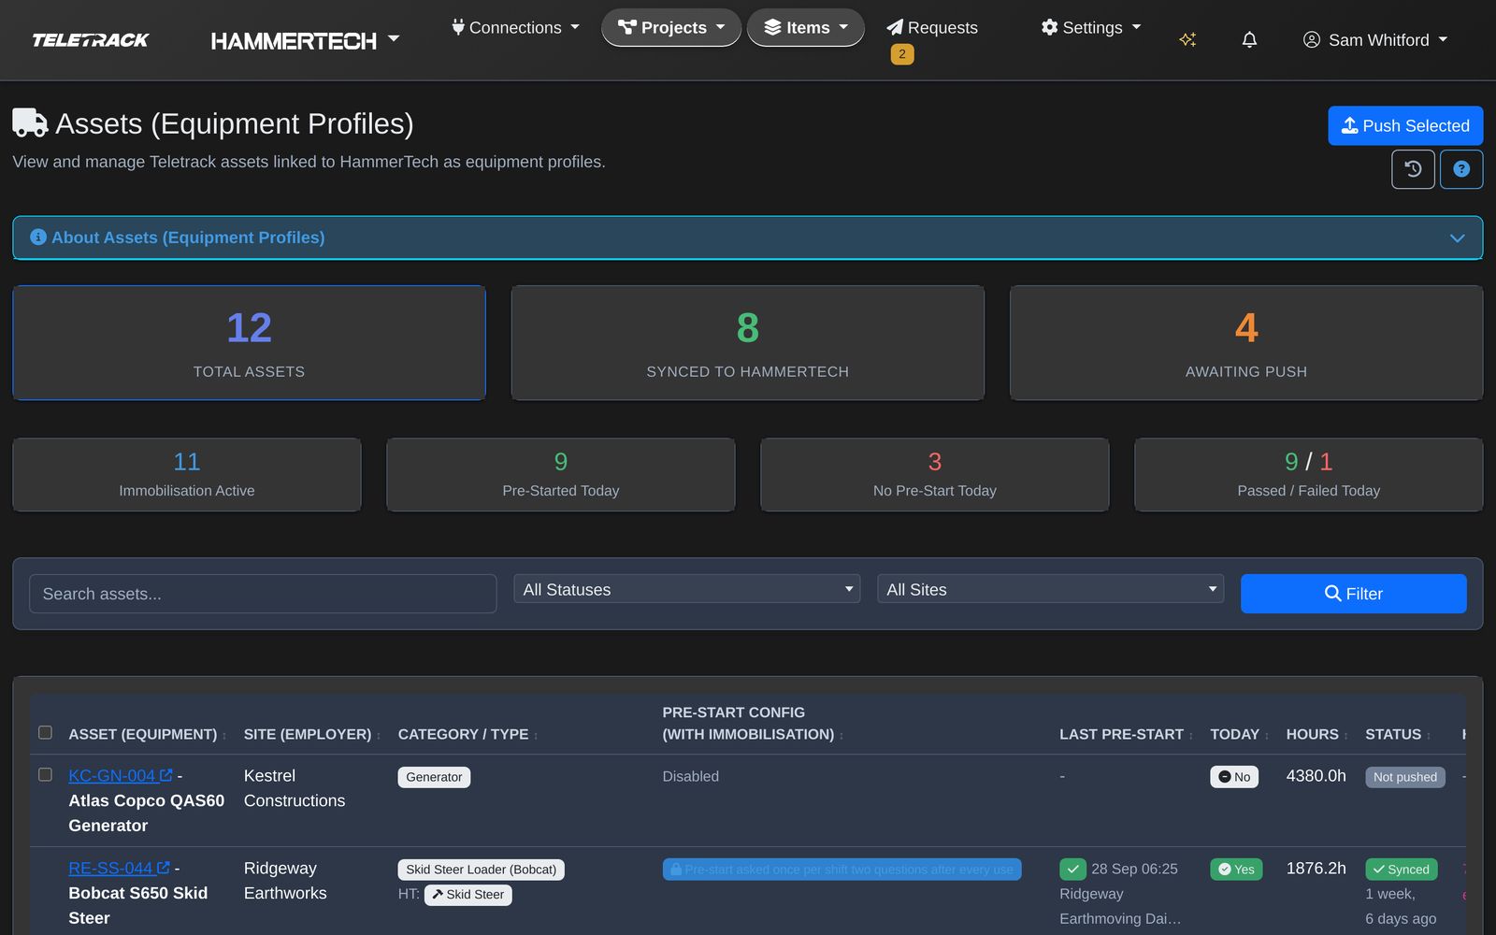This screenshot has height=935, width=1496.
Task: Sort by Site (Employer) column
Action: (311, 734)
